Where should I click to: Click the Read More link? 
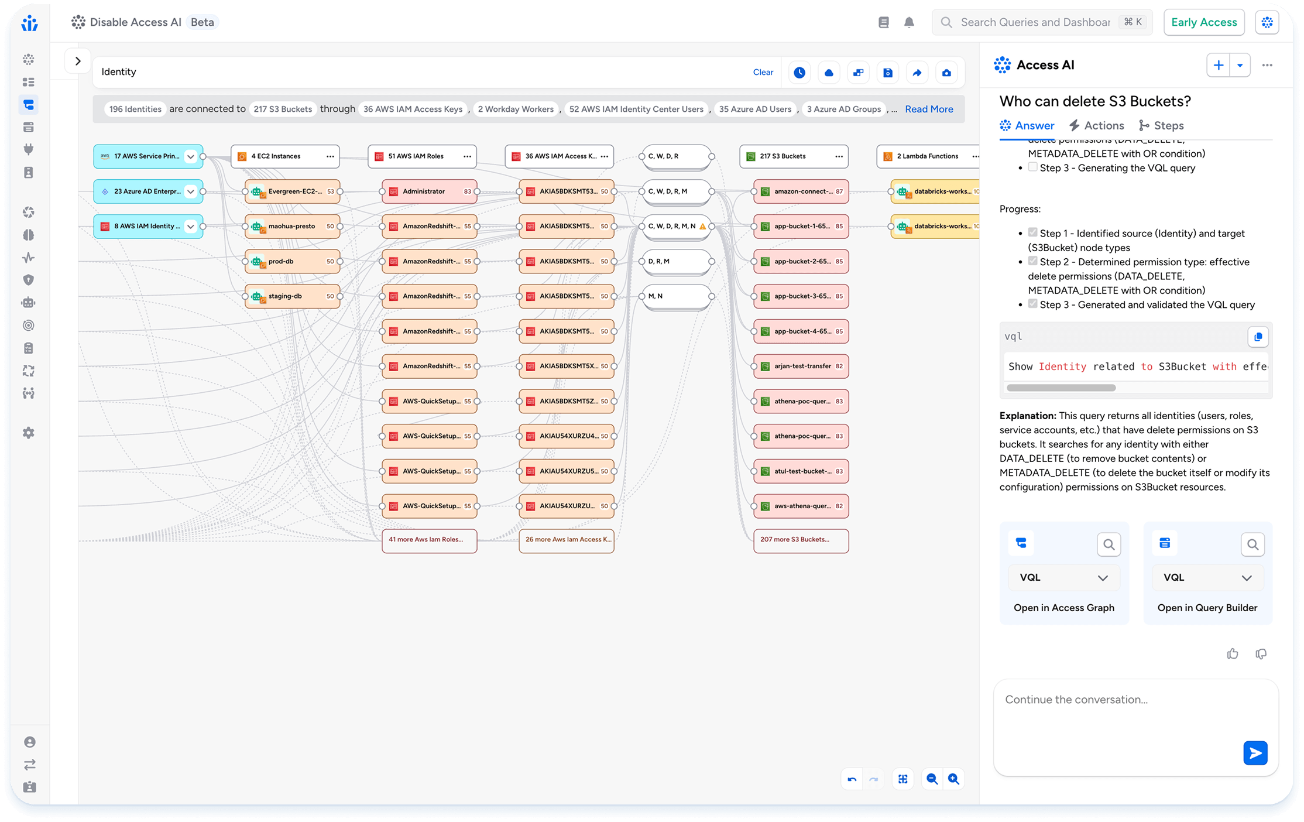pyautogui.click(x=929, y=109)
